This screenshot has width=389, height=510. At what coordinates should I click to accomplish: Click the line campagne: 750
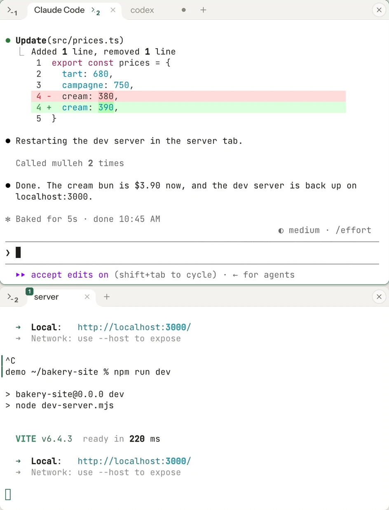[x=98, y=85]
